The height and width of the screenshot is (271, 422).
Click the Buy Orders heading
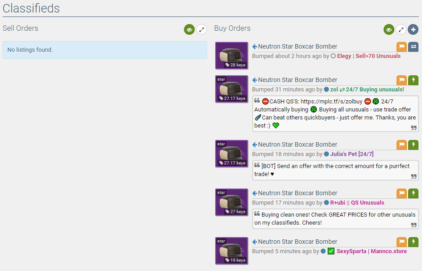point(232,28)
